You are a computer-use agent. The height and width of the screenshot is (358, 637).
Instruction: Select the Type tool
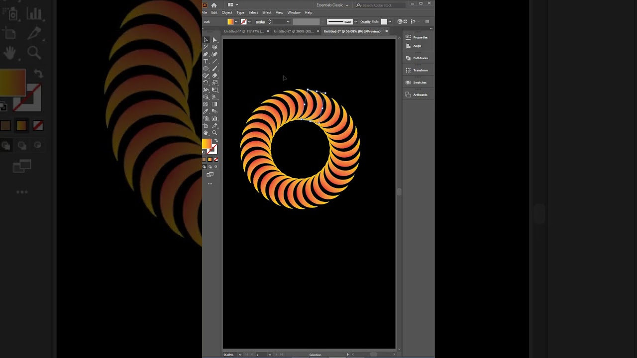pyautogui.click(x=206, y=61)
